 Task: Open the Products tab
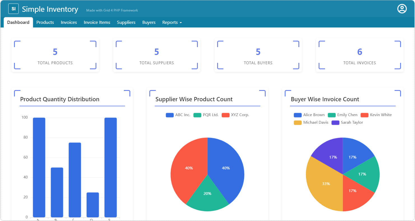pyautogui.click(x=45, y=22)
